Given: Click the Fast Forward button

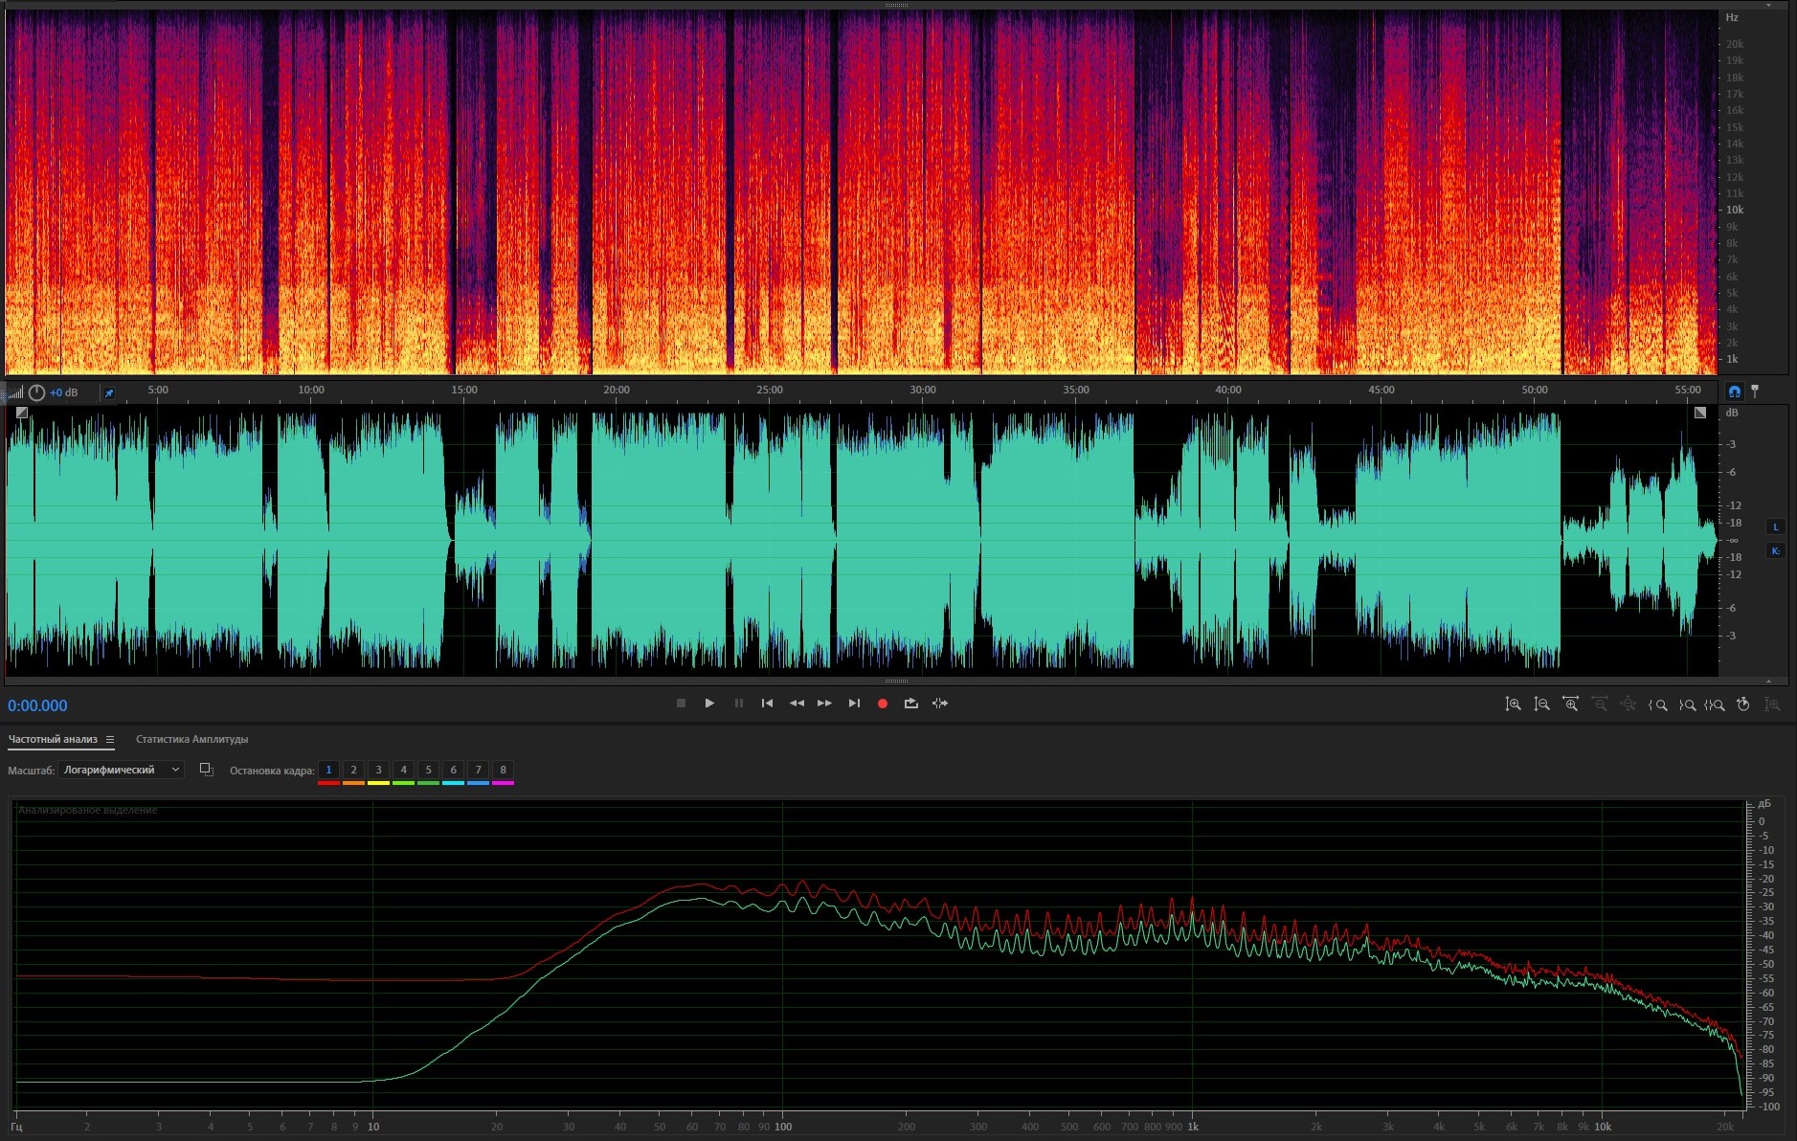Looking at the screenshot, I should click(824, 704).
